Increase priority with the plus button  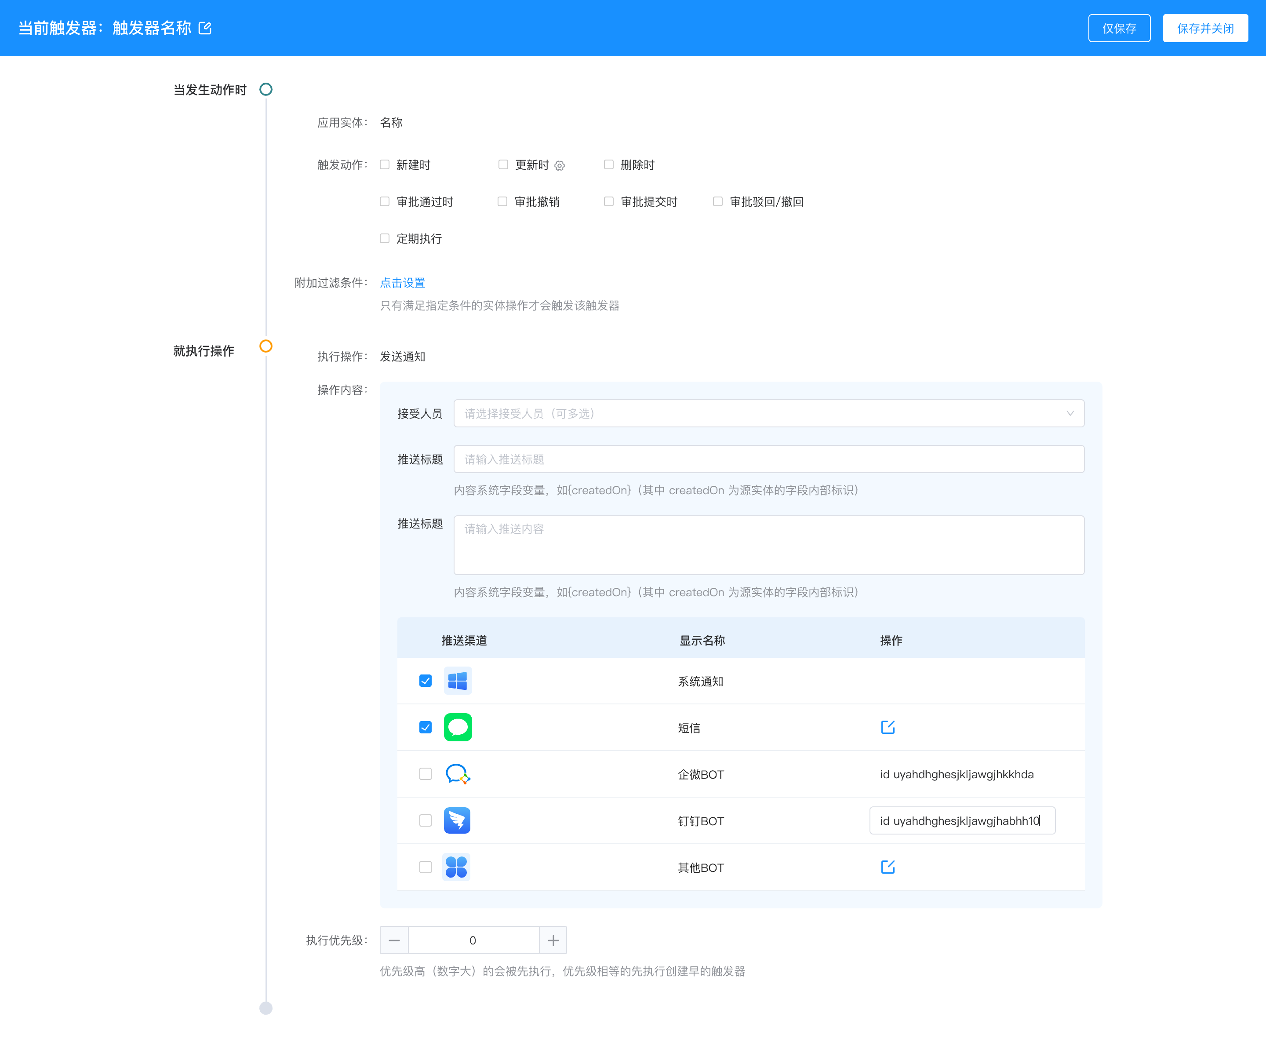click(x=553, y=940)
